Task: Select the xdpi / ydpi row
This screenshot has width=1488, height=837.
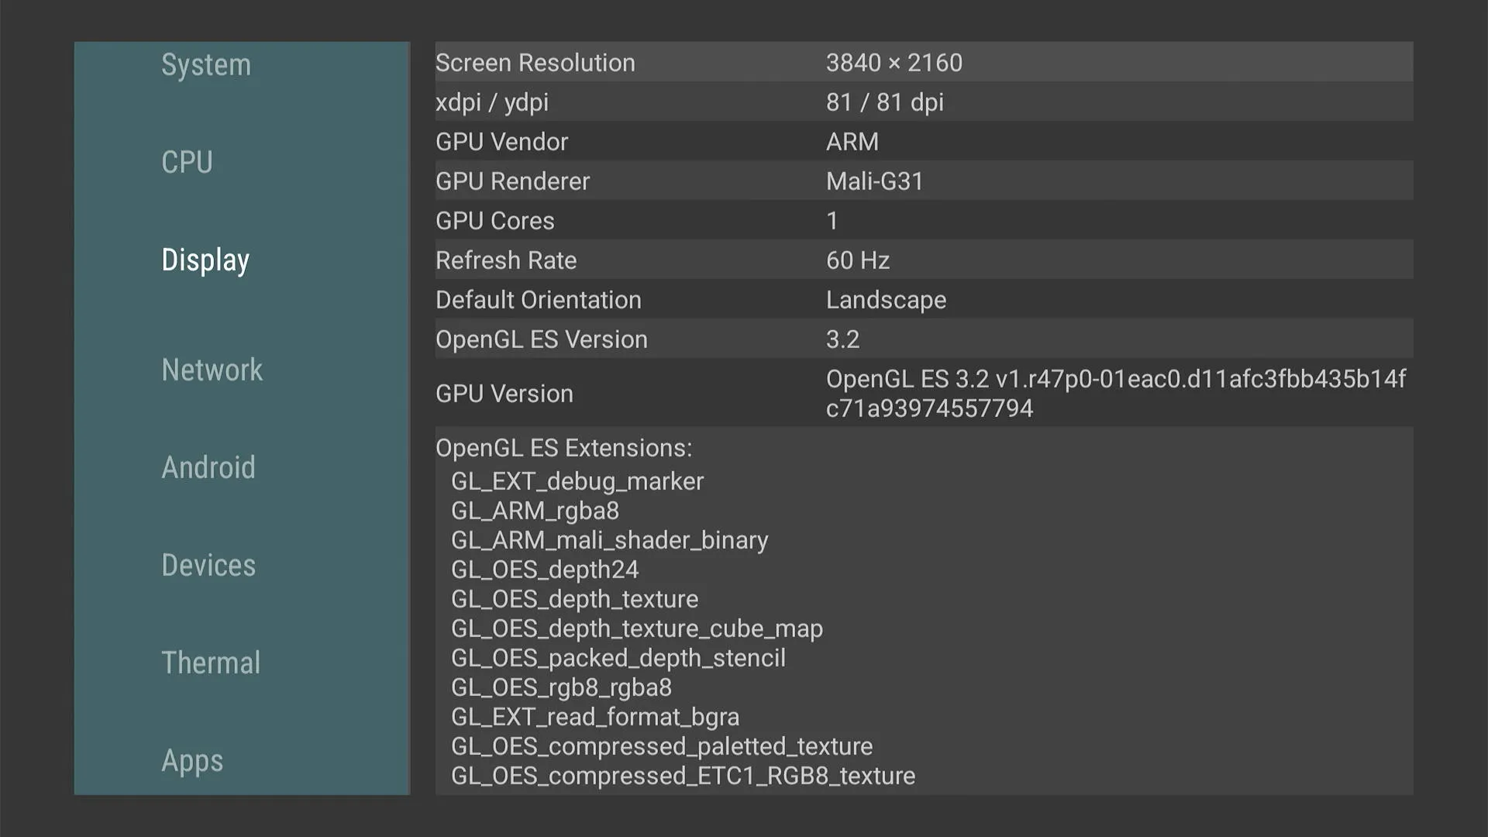Action: [922, 102]
